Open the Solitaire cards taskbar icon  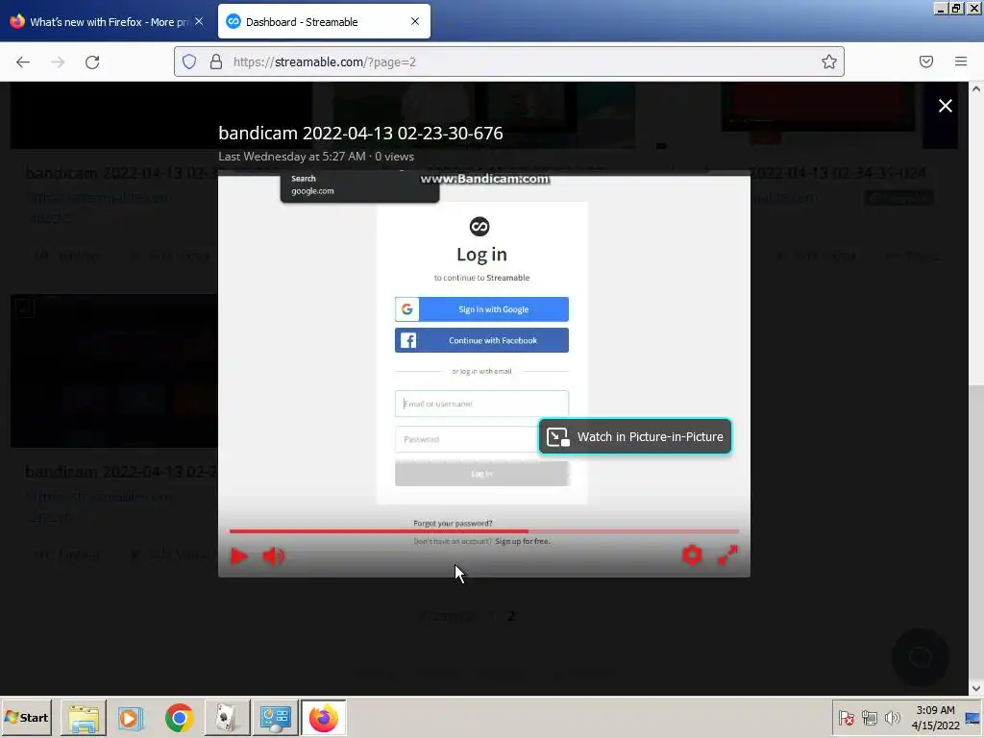pyautogui.click(x=227, y=717)
